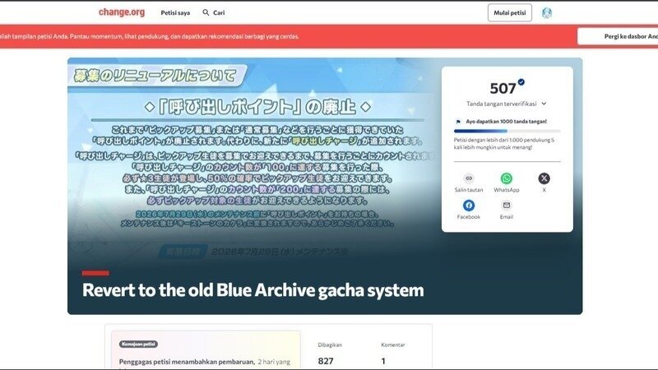This screenshot has width=658, height=370.
Task: Click the Ayo dapatkan 1000 tanda tangan text
Action: [x=506, y=122]
